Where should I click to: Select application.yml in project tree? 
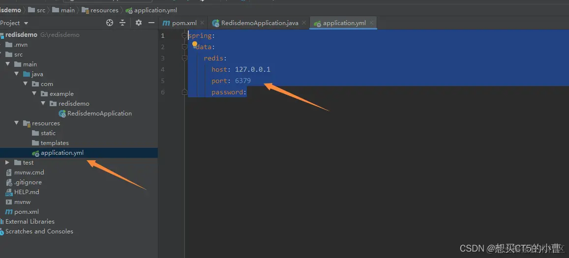pyautogui.click(x=62, y=153)
